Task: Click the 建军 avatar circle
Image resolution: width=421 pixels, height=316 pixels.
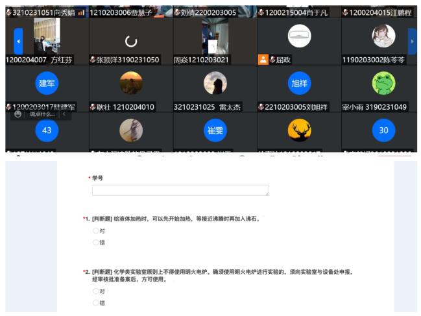Action: pyautogui.click(x=47, y=83)
